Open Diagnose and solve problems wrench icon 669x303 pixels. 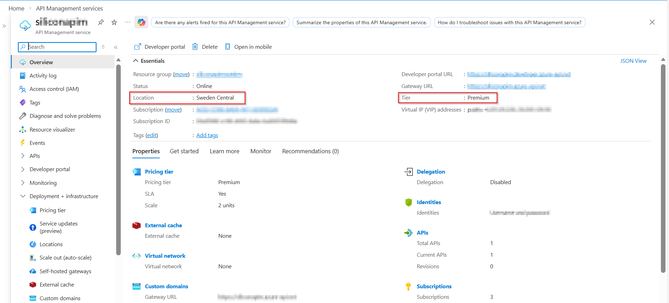pyautogui.click(x=23, y=116)
